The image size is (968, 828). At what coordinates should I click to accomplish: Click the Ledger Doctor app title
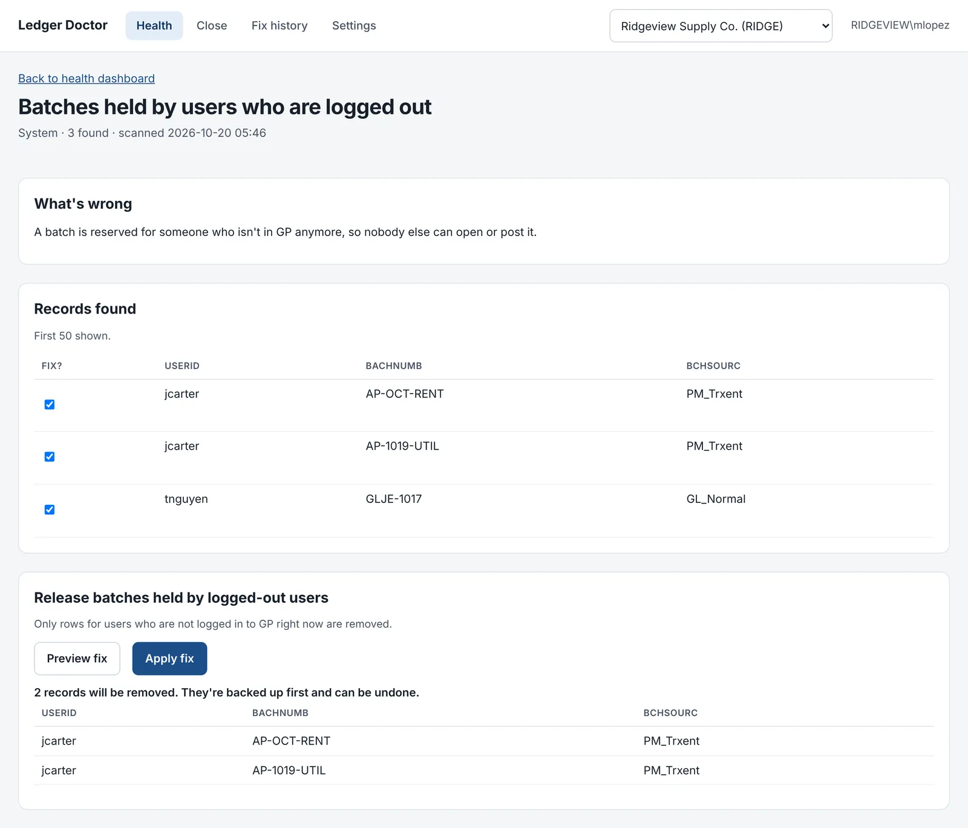[63, 25]
